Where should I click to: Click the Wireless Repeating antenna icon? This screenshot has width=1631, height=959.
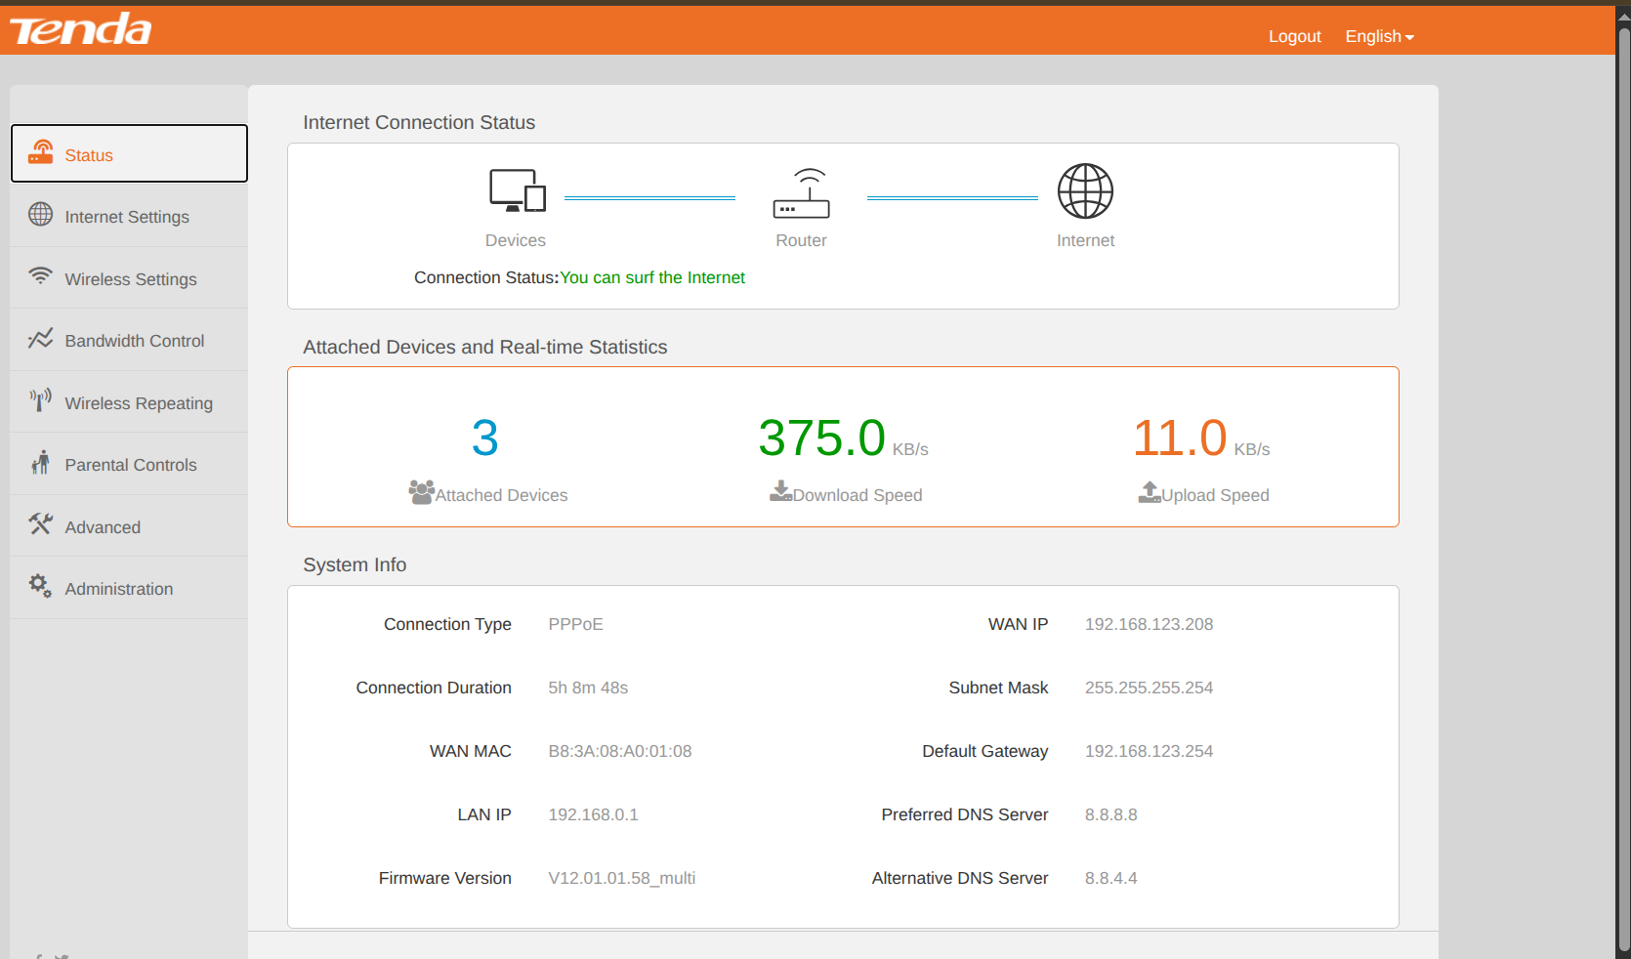41,399
